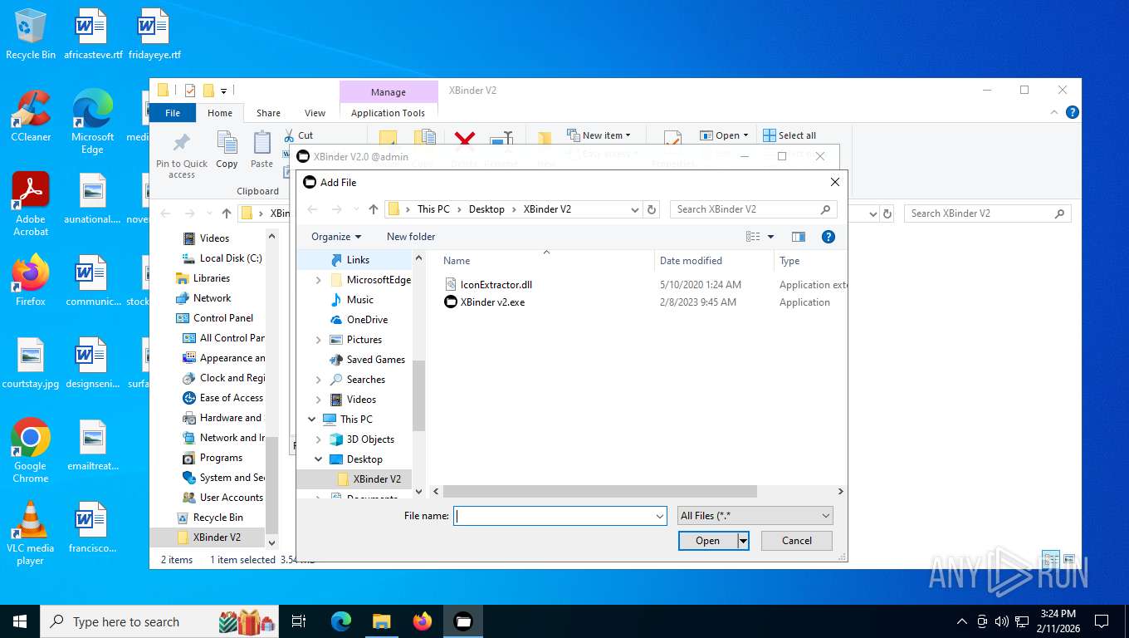Click Select all in Explorer ribbon
Image resolution: width=1129 pixels, height=638 pixels.
(789, 135)
